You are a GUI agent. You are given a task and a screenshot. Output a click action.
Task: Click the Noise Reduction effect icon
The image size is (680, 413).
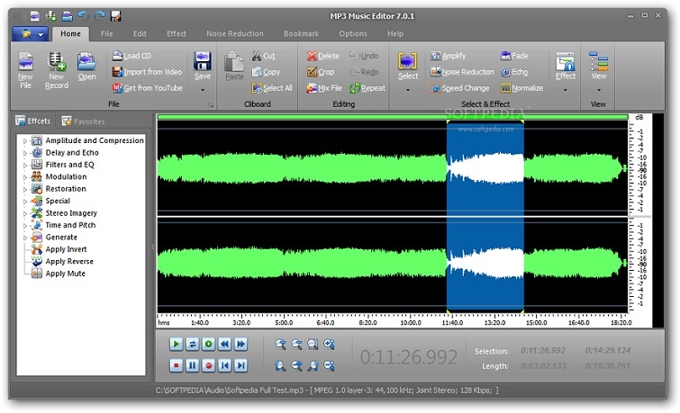436,72
